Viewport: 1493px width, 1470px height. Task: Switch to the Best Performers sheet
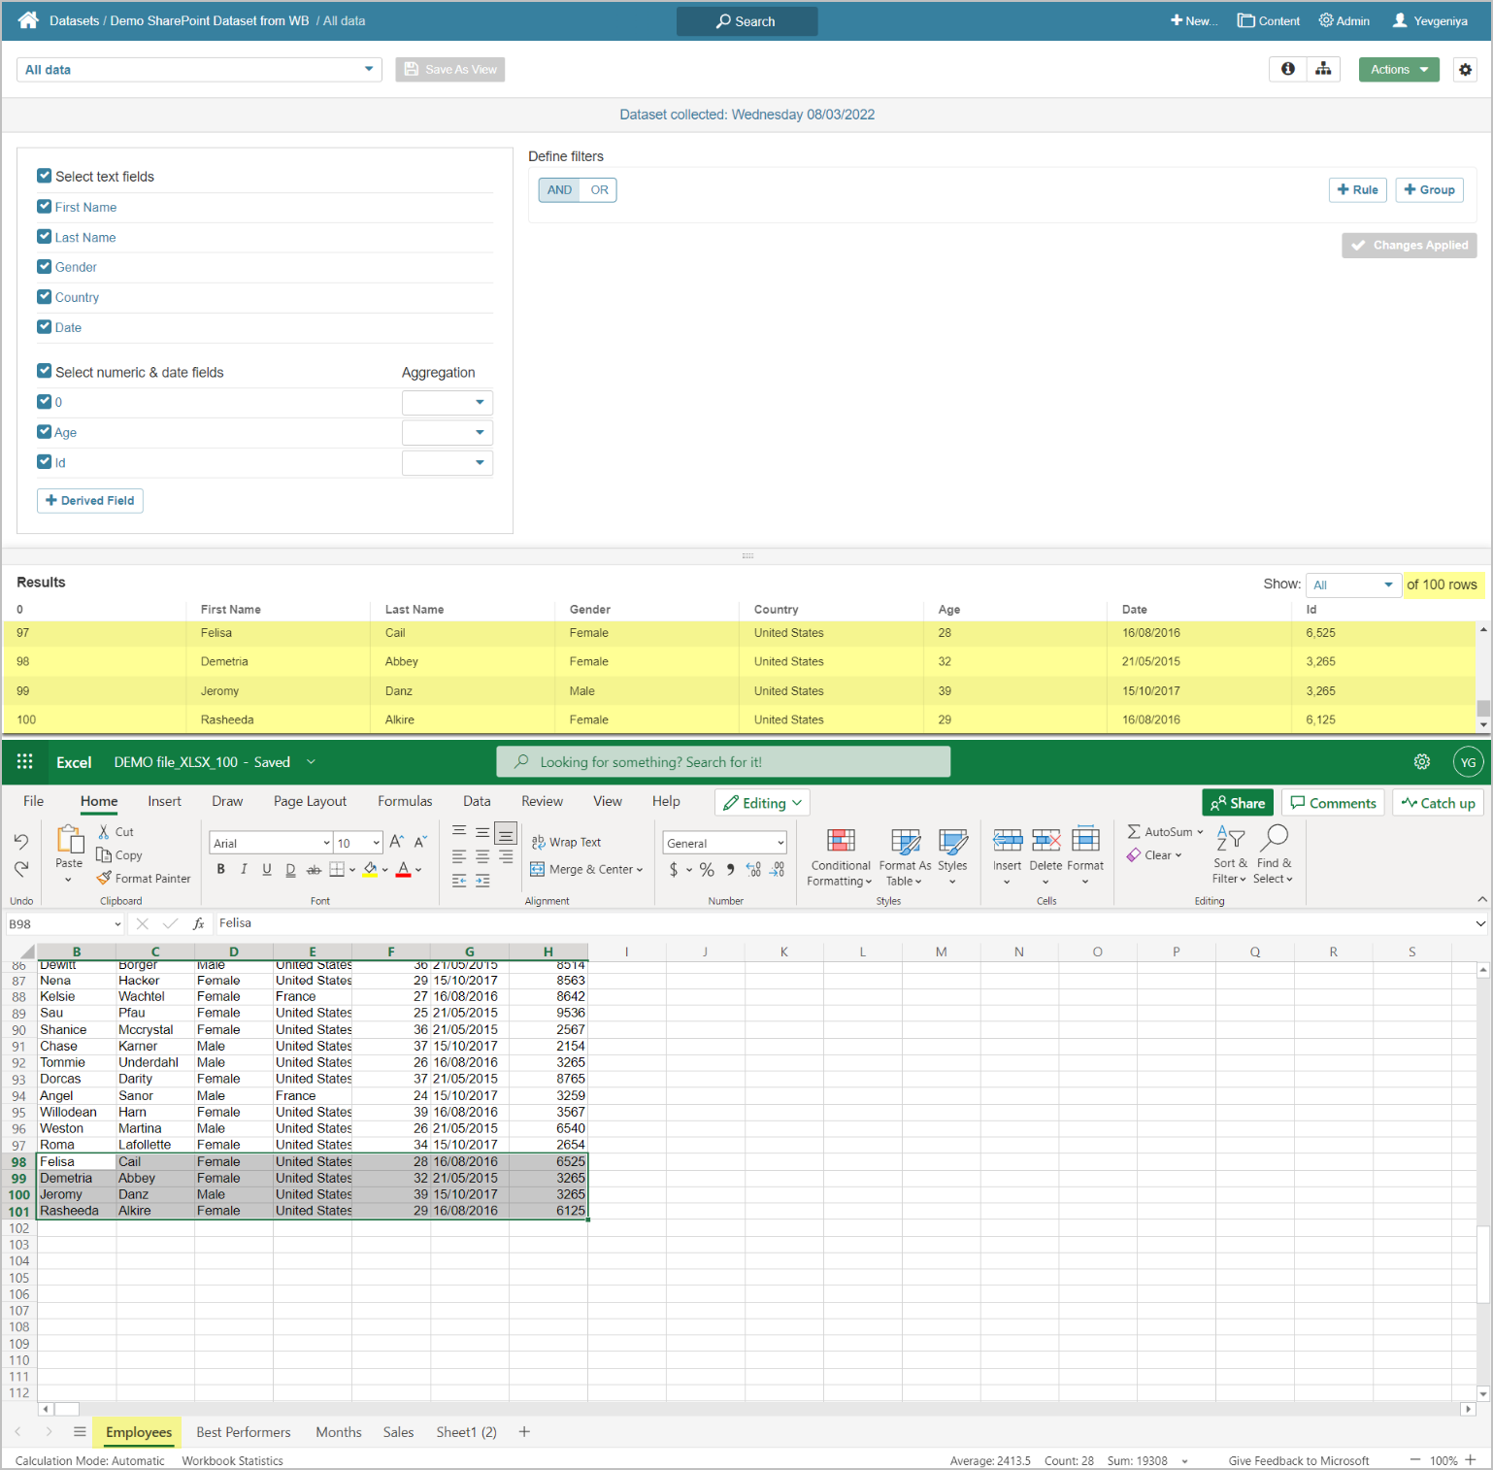click(x=243, y=1432)
